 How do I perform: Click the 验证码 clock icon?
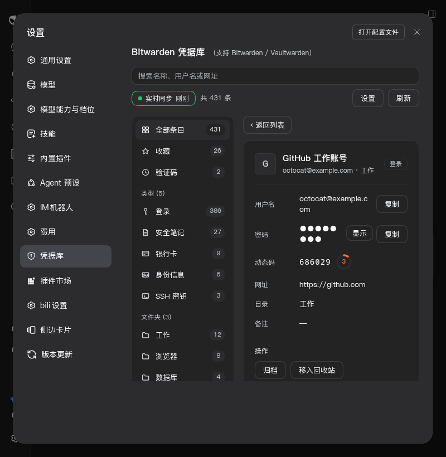pyautogui.click(x=145, y=172)
